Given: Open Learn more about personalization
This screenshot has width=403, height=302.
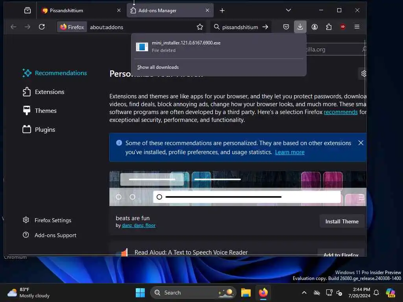Looking at the screenshot, I should [x=290, y=152].
